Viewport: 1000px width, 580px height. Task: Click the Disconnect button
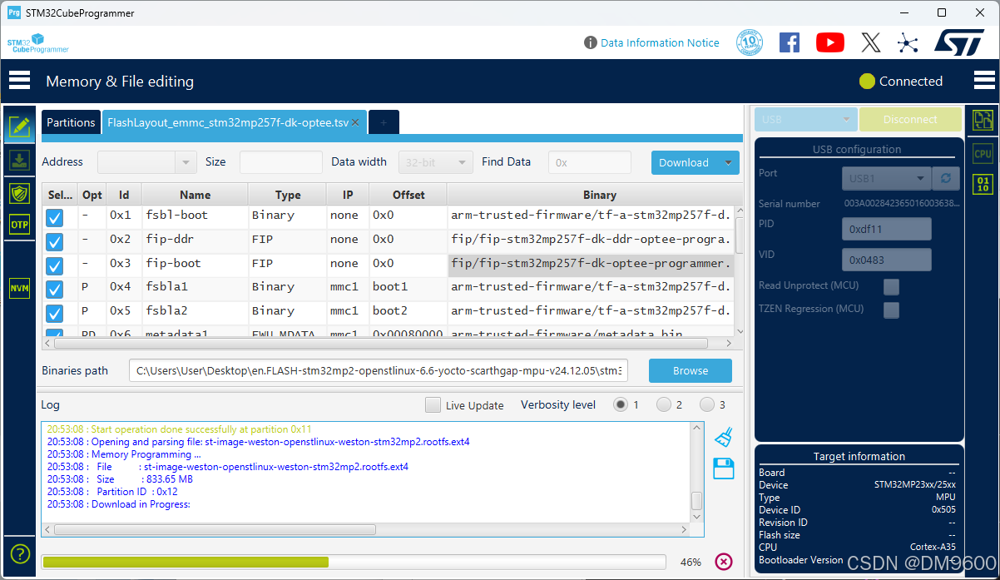910,119
